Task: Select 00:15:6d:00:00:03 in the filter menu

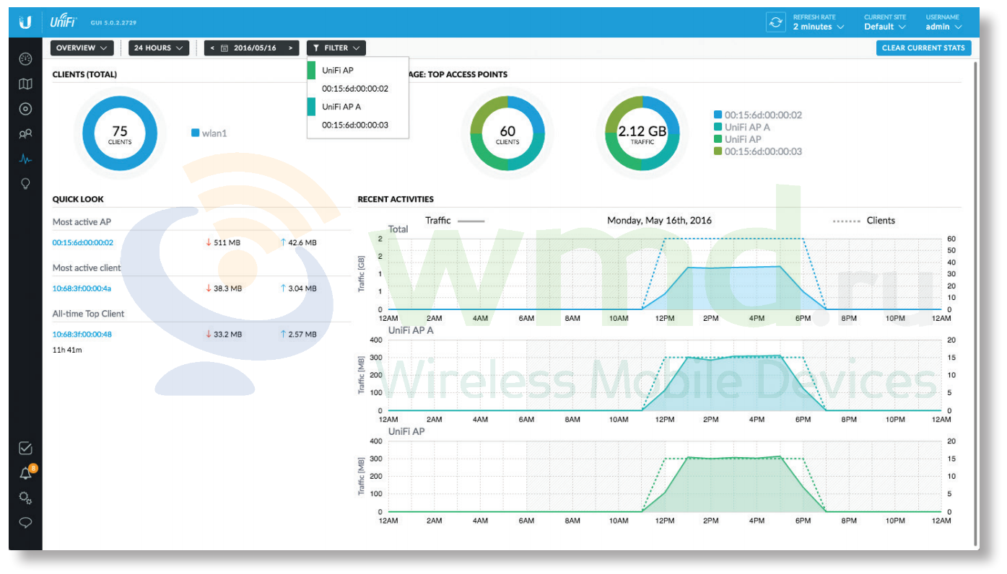Action: (358, 125)
